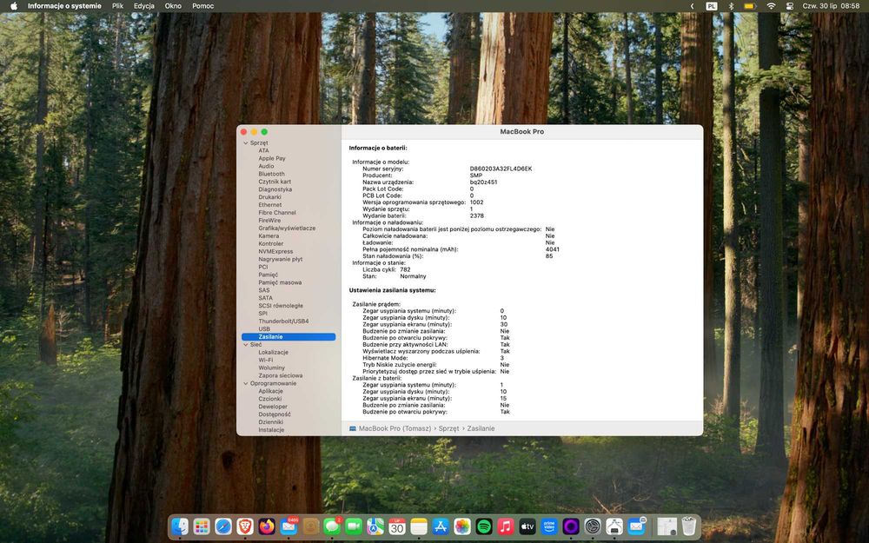This screenshot has height=543, width=869.
Task: Click the PL input source indicator
Action: tap(712, 6)
